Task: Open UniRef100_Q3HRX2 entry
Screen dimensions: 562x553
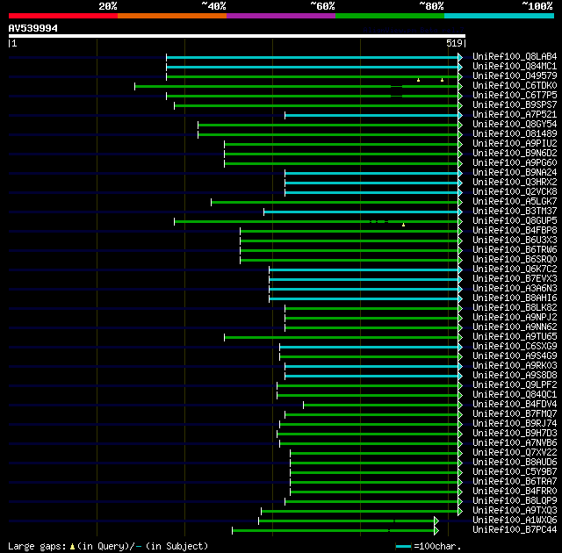Action: click(x=515, y=183)
